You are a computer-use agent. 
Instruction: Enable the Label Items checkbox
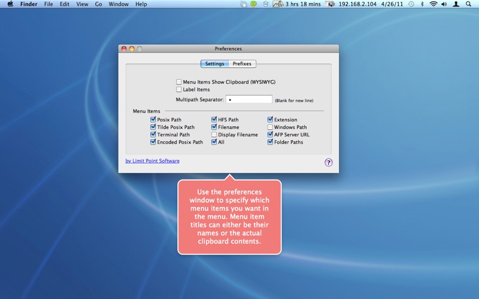[x=178, y=89]
